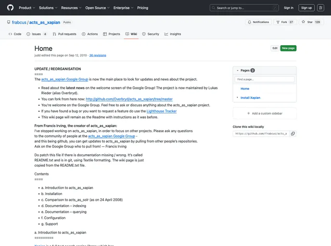Click the clone URL text field
The image size is (331, 246).
click(x=261, y=134)
